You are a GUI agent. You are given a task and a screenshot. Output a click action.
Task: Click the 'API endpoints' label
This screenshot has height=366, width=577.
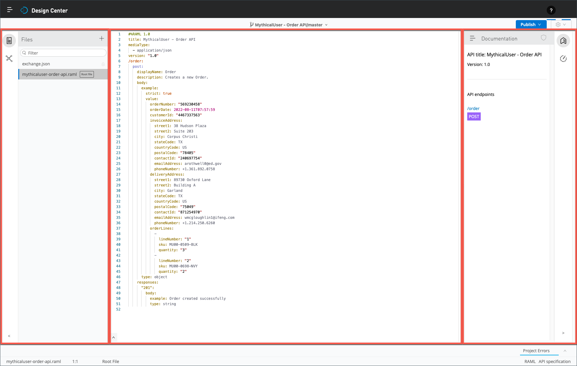(x=481, y=94)
